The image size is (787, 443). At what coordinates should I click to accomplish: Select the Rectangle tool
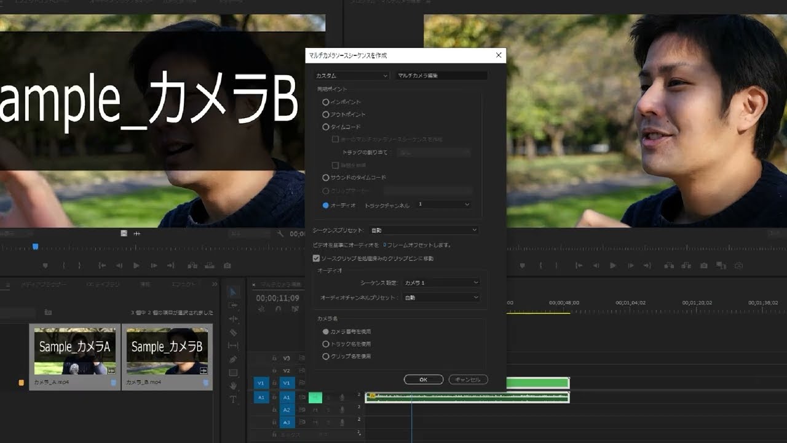point(233,372)
